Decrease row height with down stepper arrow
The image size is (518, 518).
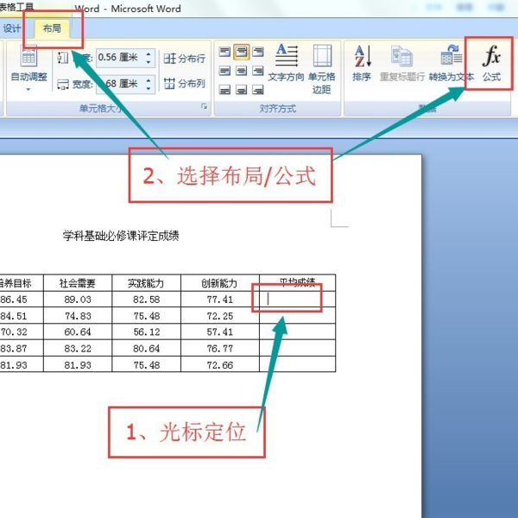[x=148, y=62]
